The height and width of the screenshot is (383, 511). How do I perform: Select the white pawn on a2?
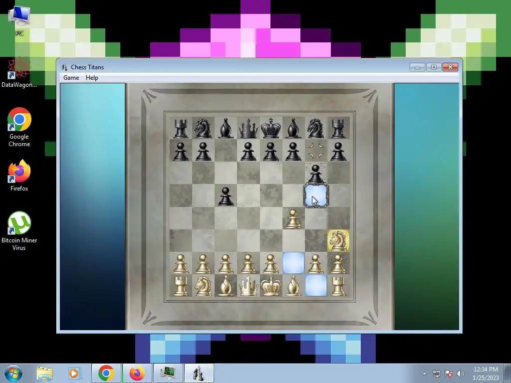[181, 263]
